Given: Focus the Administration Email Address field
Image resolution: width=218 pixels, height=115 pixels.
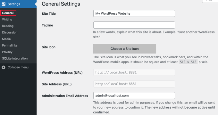Looking at the screenshot, I should [134, 96].
